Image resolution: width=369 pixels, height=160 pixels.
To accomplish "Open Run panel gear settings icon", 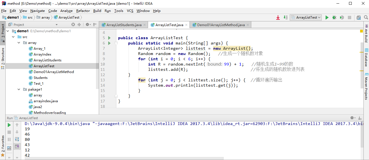I will click(x=353, y=118).
